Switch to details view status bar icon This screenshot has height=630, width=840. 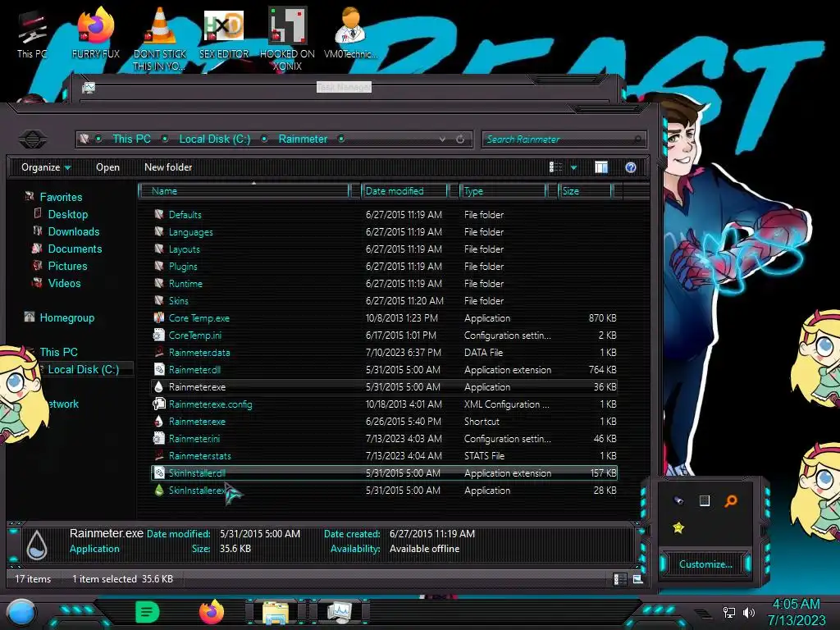pyautogui.click(x=620, y=579)
